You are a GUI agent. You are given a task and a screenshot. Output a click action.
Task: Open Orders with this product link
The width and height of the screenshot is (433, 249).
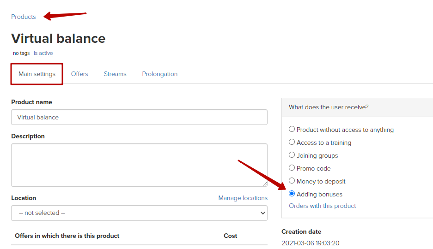(x=322, y=206)
